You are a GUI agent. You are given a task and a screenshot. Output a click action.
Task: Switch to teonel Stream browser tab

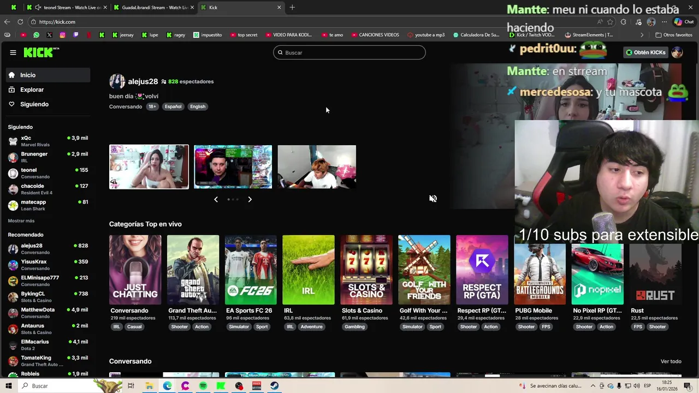pyautogui.click(x=67, y=7)
